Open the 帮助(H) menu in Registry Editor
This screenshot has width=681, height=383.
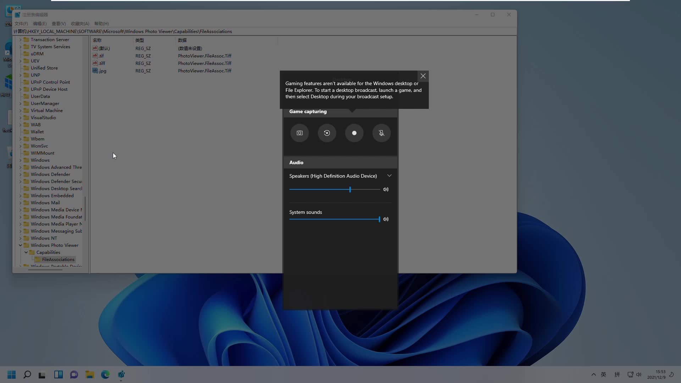point(101,23)
